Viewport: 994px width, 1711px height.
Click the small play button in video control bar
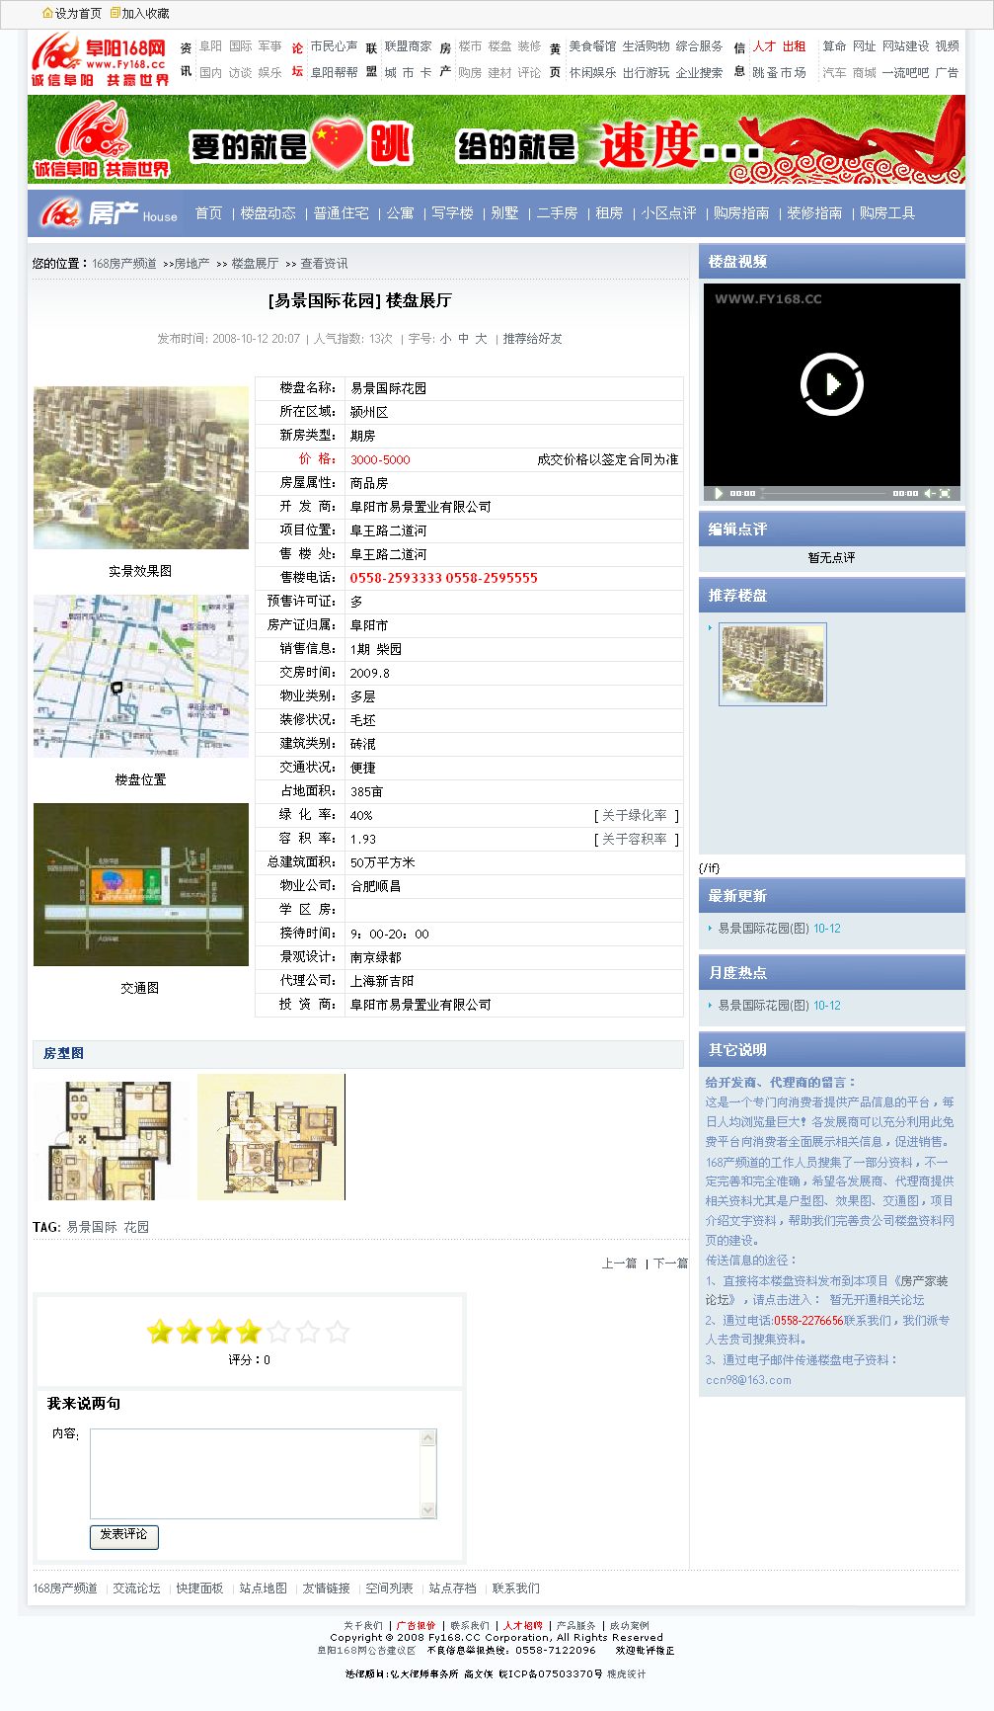[719, 493]
